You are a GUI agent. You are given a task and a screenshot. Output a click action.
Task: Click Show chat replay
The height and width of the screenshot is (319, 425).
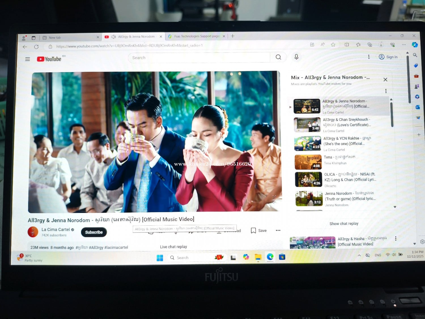344,224
